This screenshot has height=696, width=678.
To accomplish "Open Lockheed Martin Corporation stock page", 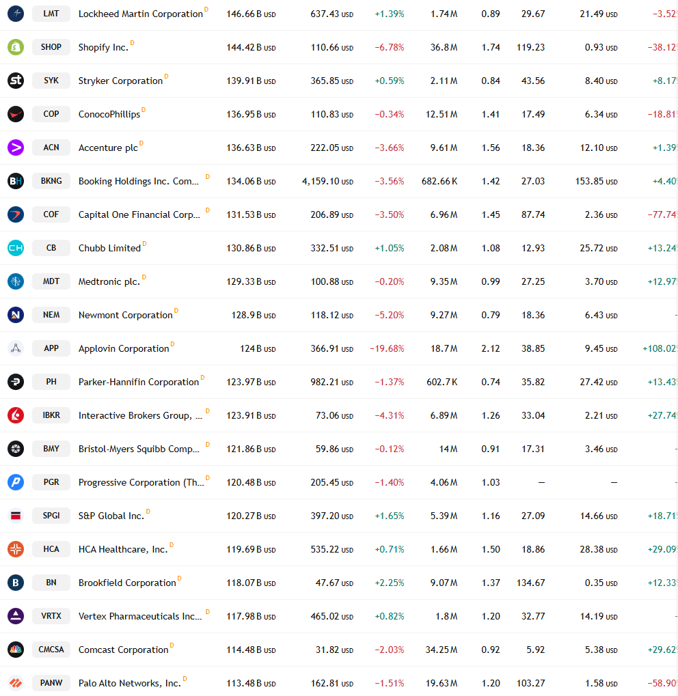I will (140, 14).
